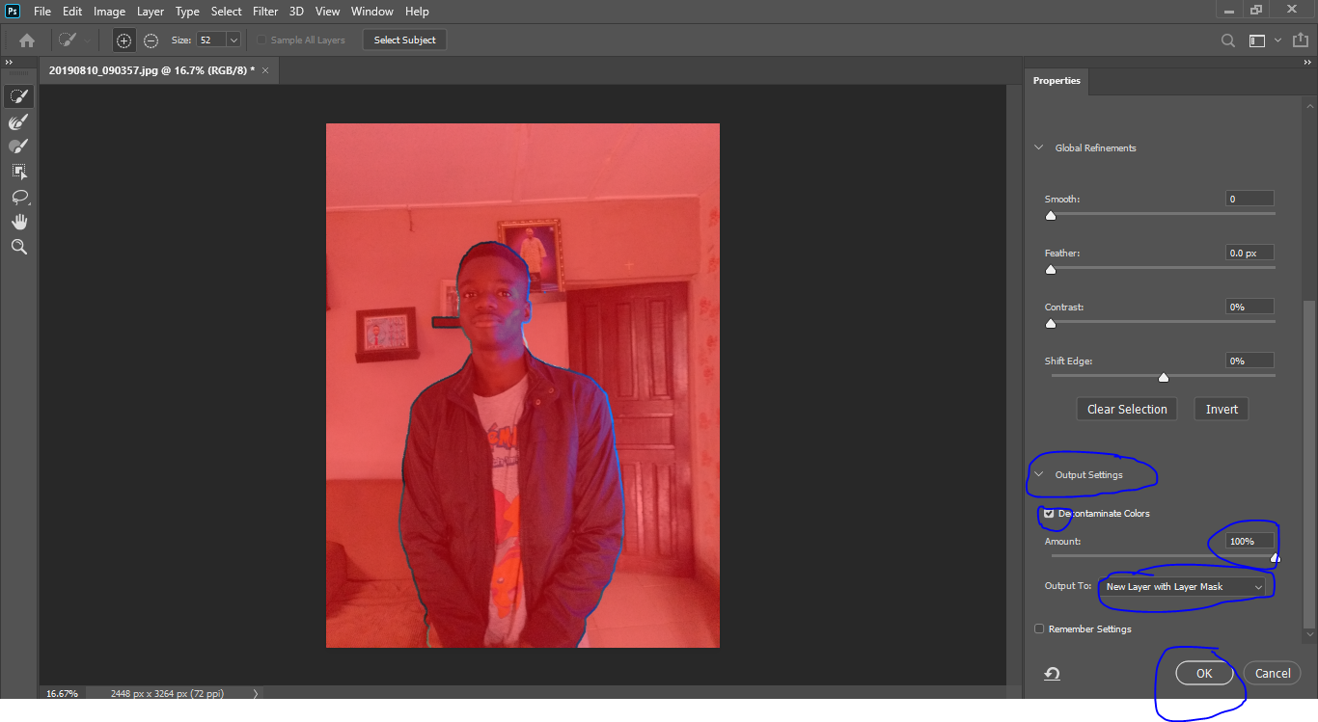Image resolution: width=1318 pixels, height=722 pixels.
Task: Open the Select menu
Action: coord(226,11)
